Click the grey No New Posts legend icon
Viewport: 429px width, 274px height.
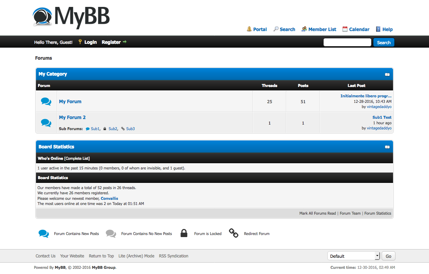(111, 234)
